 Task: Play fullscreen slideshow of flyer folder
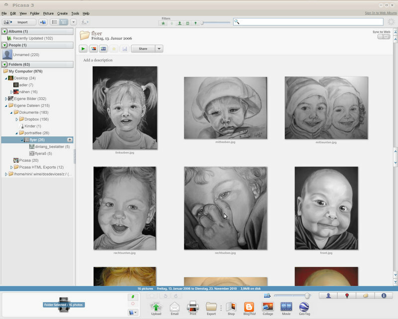pyautogui.click(x=83, y=48)
